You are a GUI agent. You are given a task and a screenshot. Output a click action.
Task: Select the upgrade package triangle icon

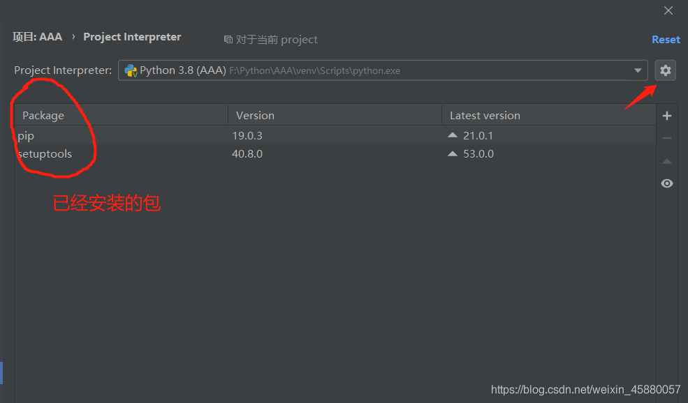666,160
